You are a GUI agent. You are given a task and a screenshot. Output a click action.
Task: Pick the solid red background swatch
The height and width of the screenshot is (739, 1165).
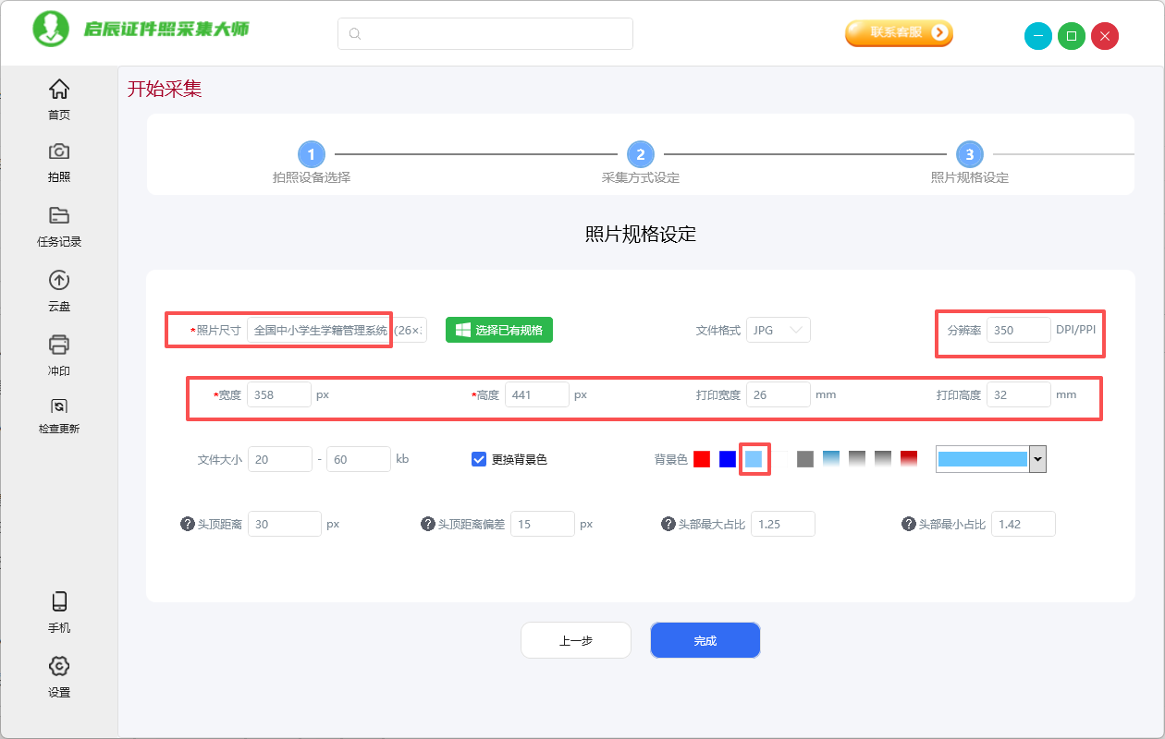point(702,459)
